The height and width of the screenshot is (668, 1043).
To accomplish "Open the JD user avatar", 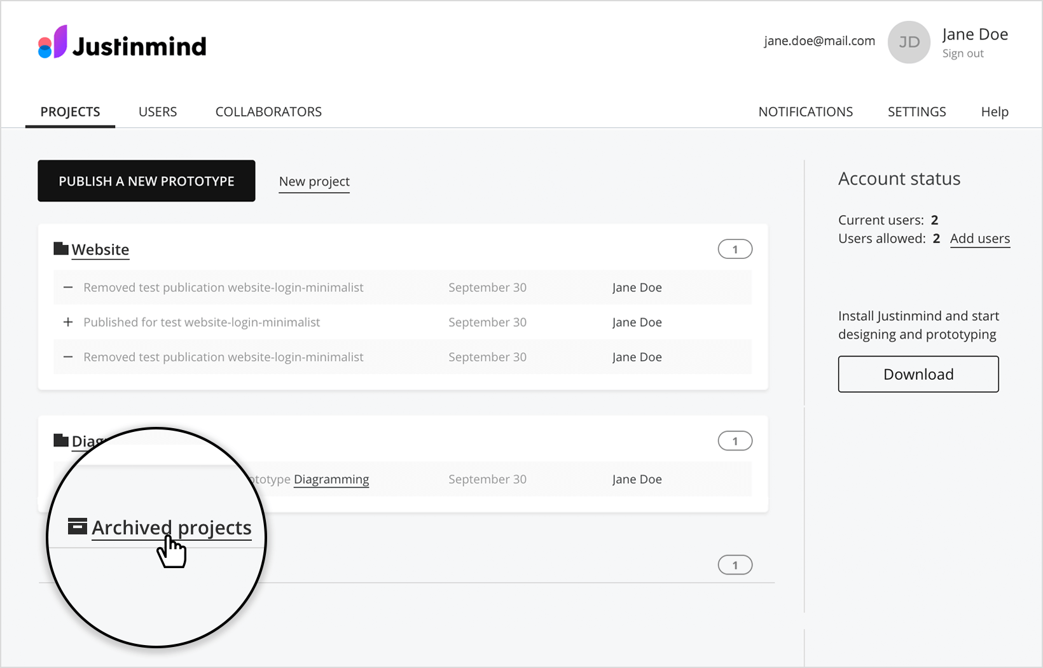I will (x=909, y=42).
